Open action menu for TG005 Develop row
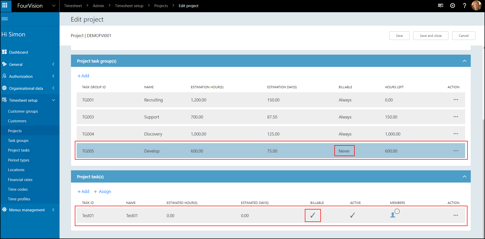 tap(456, 151)
